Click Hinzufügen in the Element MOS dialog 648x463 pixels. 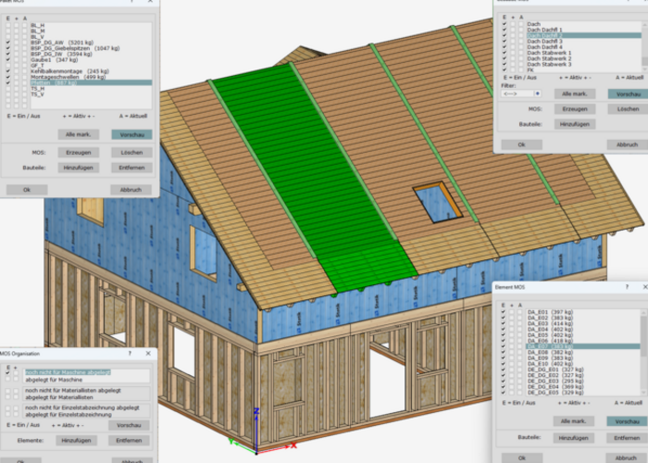[574, 438]
